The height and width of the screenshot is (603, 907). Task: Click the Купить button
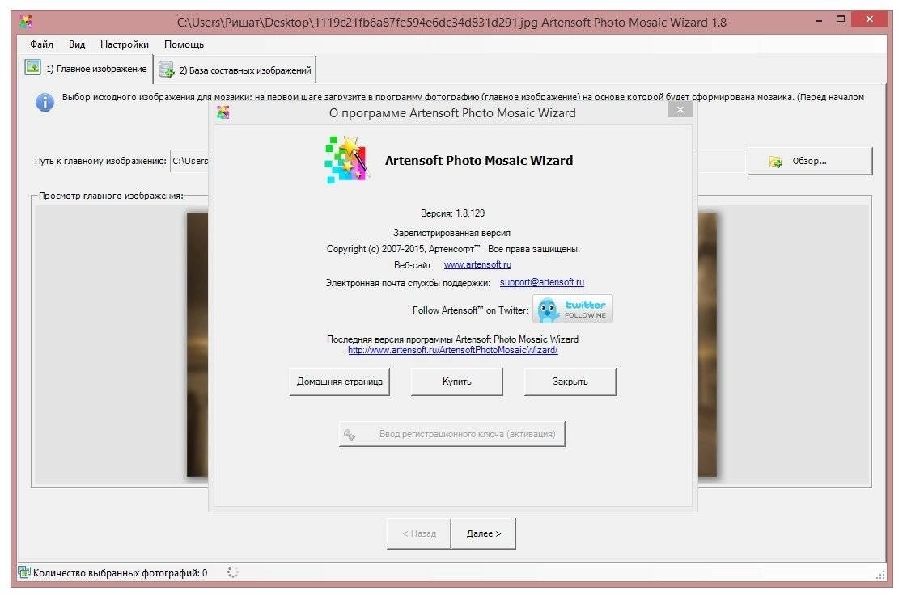[457, 382]
